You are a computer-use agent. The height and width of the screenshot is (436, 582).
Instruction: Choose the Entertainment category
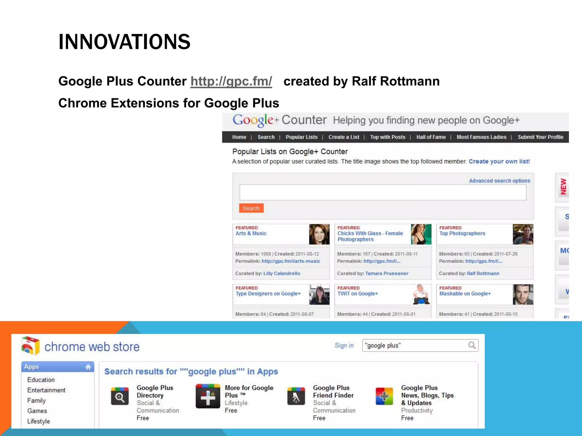(x=46, y=390)
